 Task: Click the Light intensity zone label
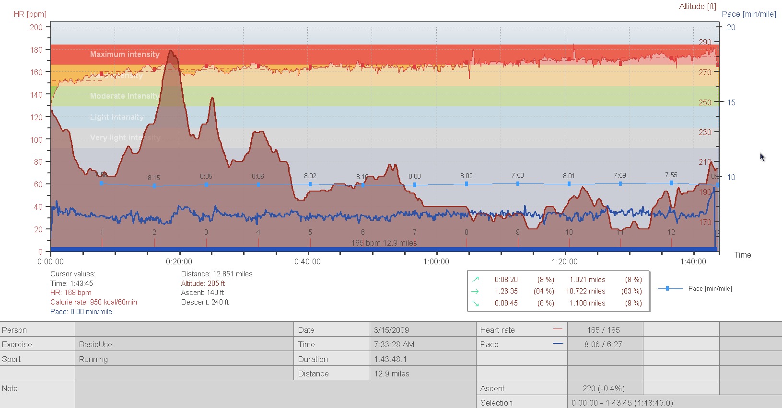(117, 117)
